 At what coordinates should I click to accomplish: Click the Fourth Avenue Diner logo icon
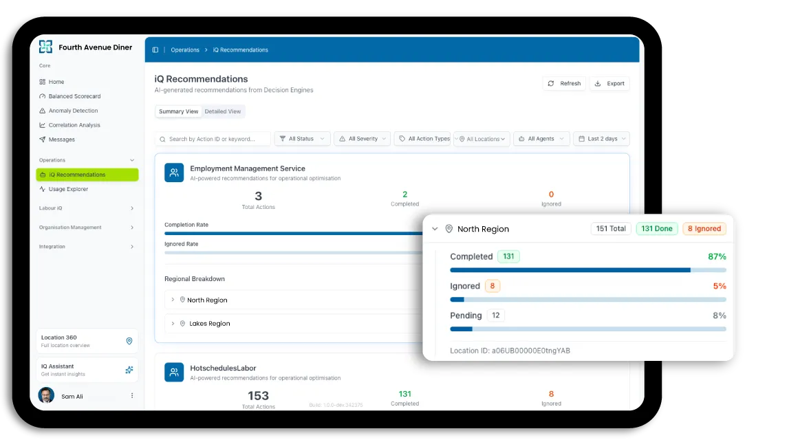pyautogui.click(x=45, y=47)
